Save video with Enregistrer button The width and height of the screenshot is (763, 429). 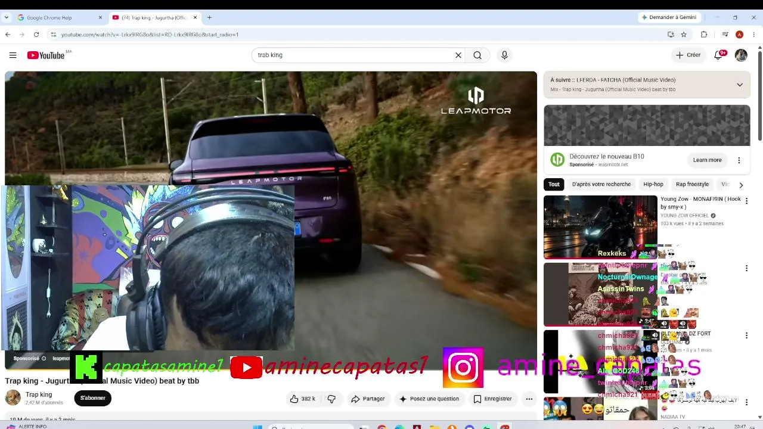[x=493, y=399]
